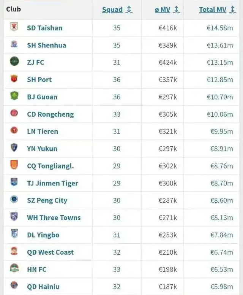The width and height of the screenshot is (243, 295).
Task: Open the QD West Coast club link
Action: pyautogui.click(x=50, y=252)
